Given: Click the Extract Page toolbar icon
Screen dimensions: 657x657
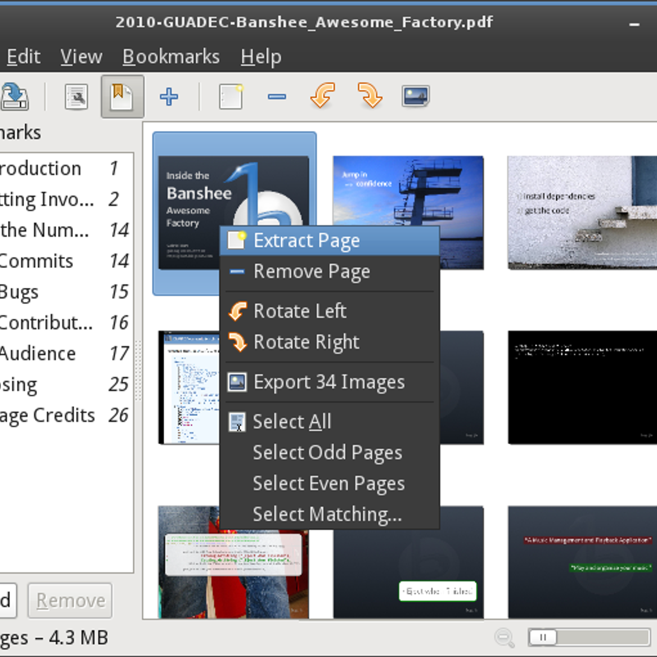Looking at the screenshot, I should coord(231,97).
